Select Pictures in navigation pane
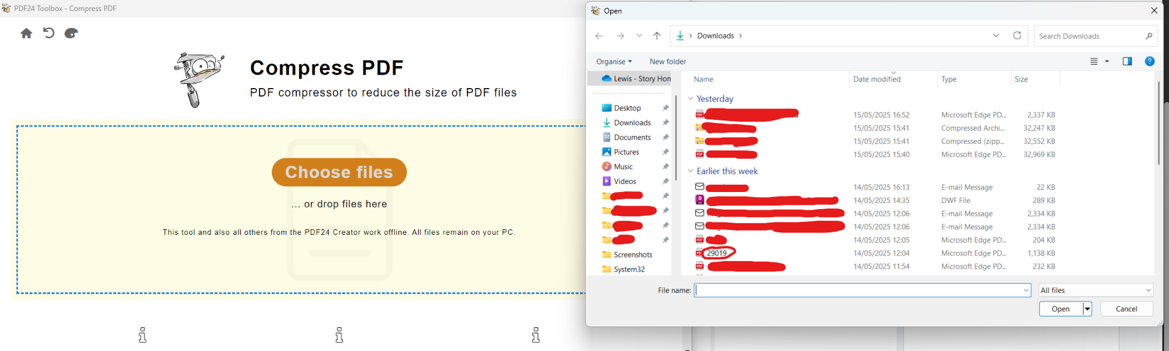The image size is (1169, 351). [626, 152]
